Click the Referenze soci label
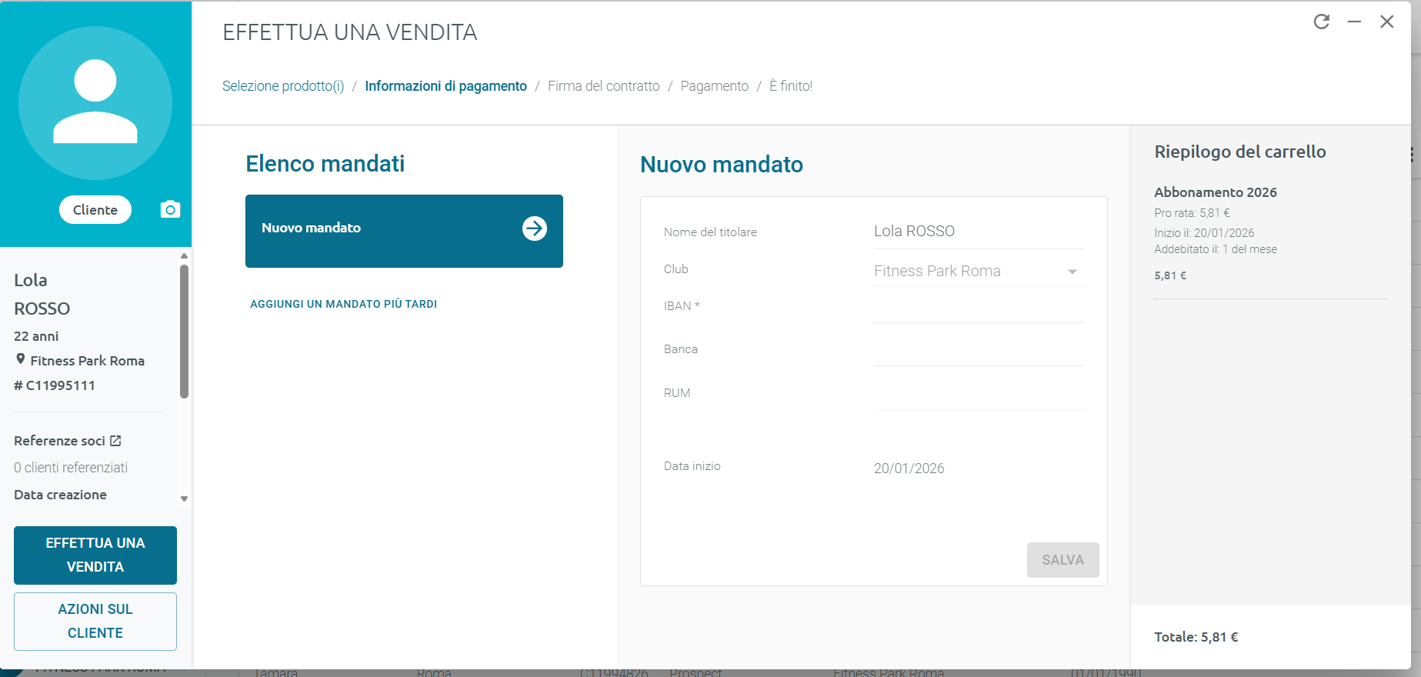The height and width of the screenshot is (677, 1421). point(59,441)
